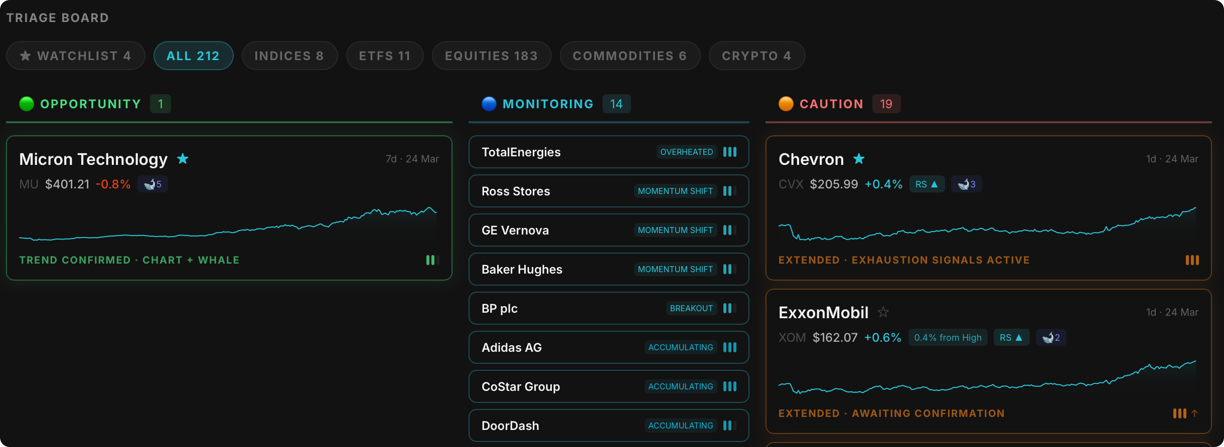Select the Adidas AG row

pos(609,347)
